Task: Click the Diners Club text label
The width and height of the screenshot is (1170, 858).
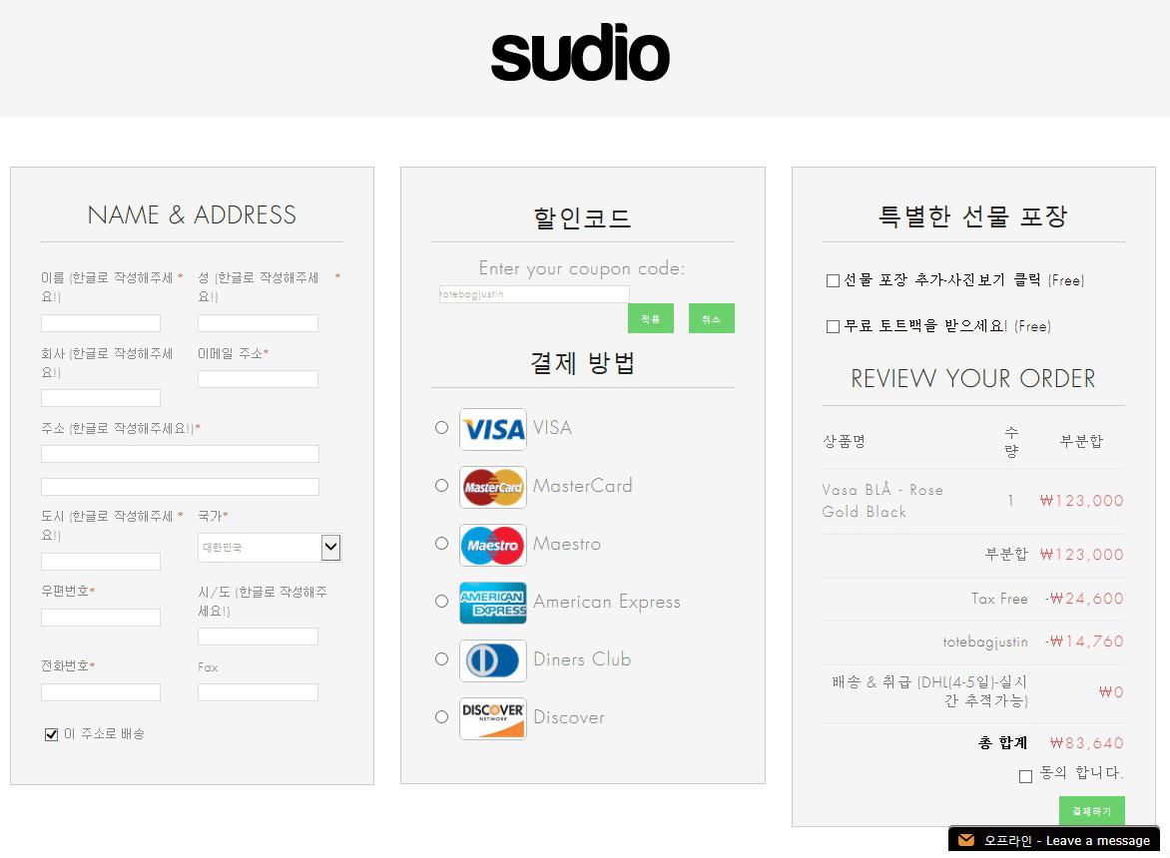Action: [582, 659]
